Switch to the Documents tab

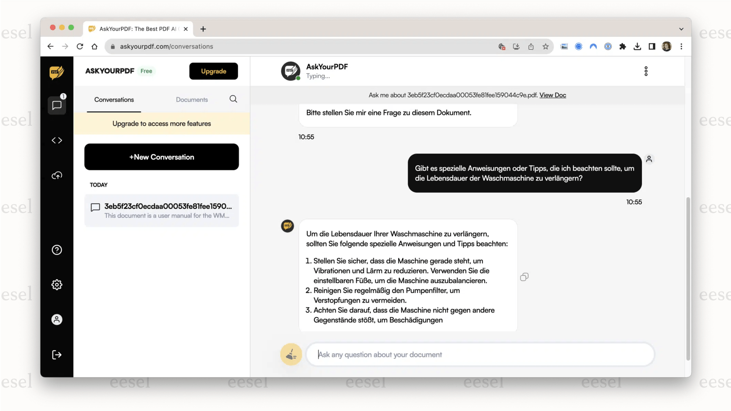(192, 100)
